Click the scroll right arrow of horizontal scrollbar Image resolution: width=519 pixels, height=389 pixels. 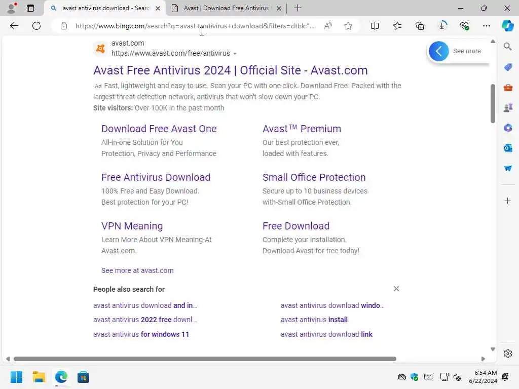click(483, 359)
